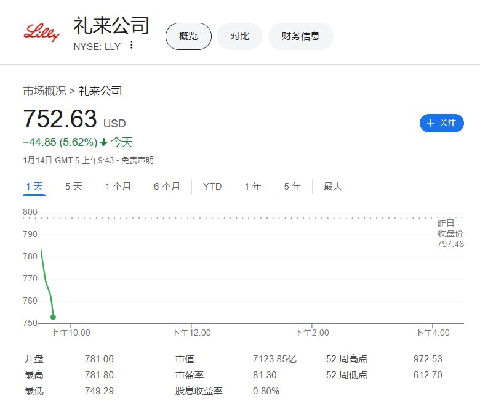Click the 股息收益率 value 0.80%

point(266,391)
